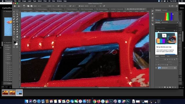Screen dimensions: 185x104
Task: Select the Brush tool
Action: pyautogui.click(x=14, y=24)
